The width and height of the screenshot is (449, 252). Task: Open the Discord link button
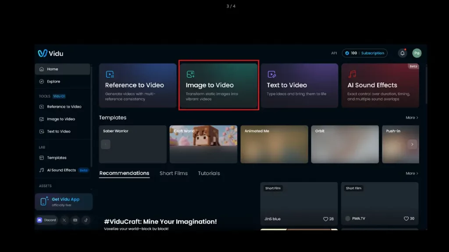(46, 220)
